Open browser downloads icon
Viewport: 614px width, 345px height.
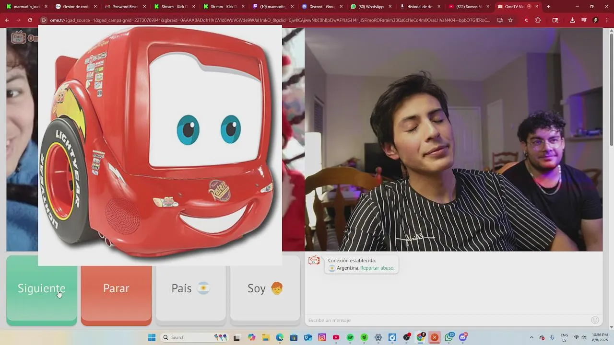572,20
